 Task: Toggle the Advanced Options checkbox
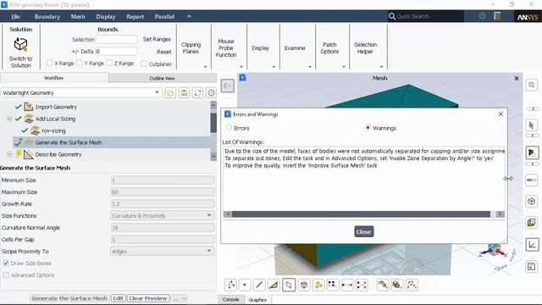tap(6, 274)
